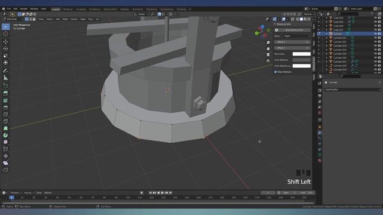Play the timeline animation
This screenshot has width=383, height=215.
(162, 193)
